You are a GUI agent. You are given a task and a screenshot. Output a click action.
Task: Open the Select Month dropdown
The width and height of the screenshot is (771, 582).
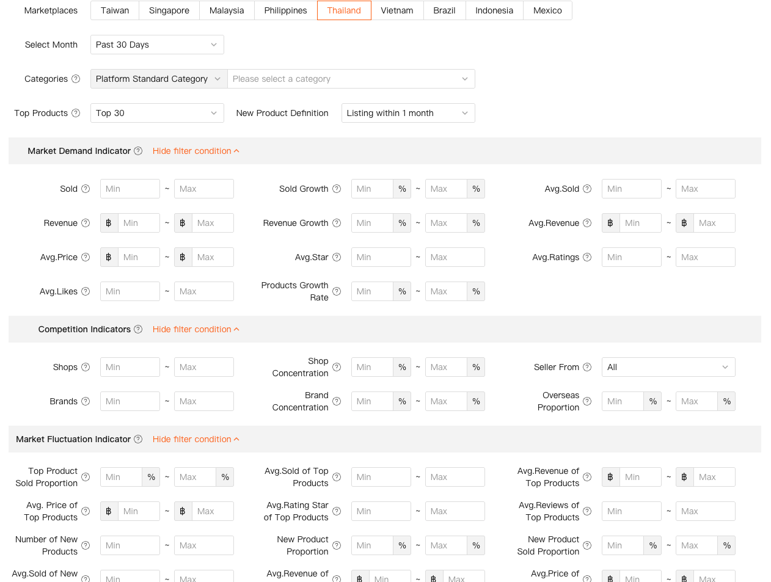coord(157,45)
